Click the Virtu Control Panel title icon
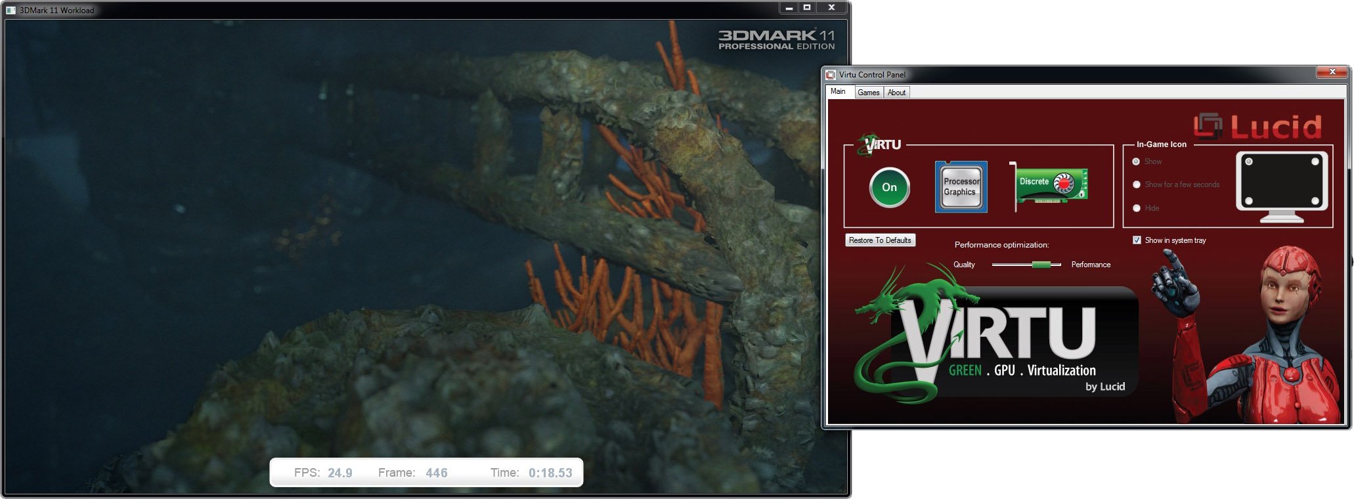The width and height of the screenshot is (1354, 499). point(831,75)
